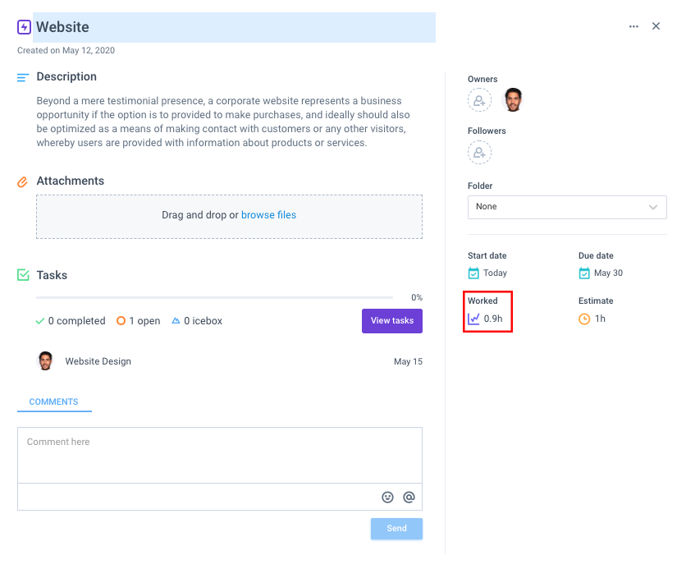The image size is (686, 569).
Task: Open the Website Design task row
Action: tap(229, 361)
